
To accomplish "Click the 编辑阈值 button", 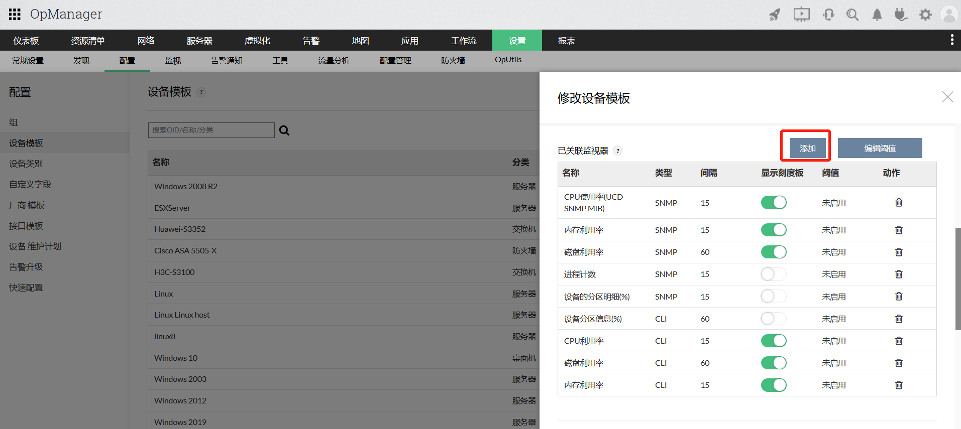I will 880,149.
